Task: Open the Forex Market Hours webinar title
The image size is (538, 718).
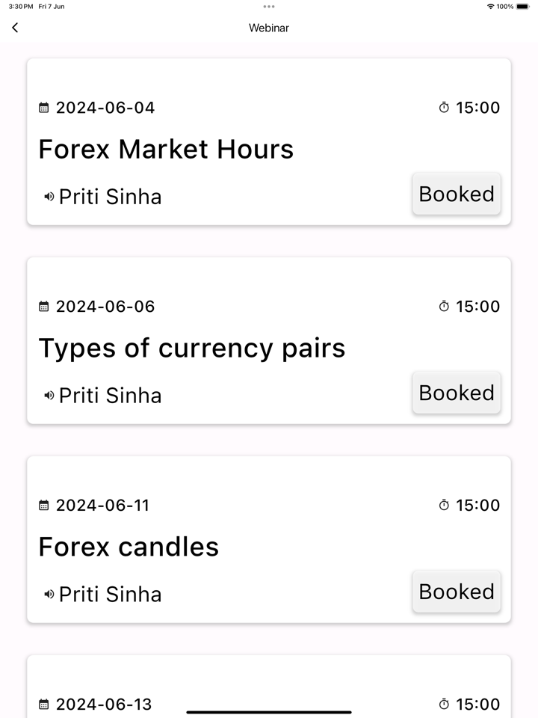Action: coord(166,149)
